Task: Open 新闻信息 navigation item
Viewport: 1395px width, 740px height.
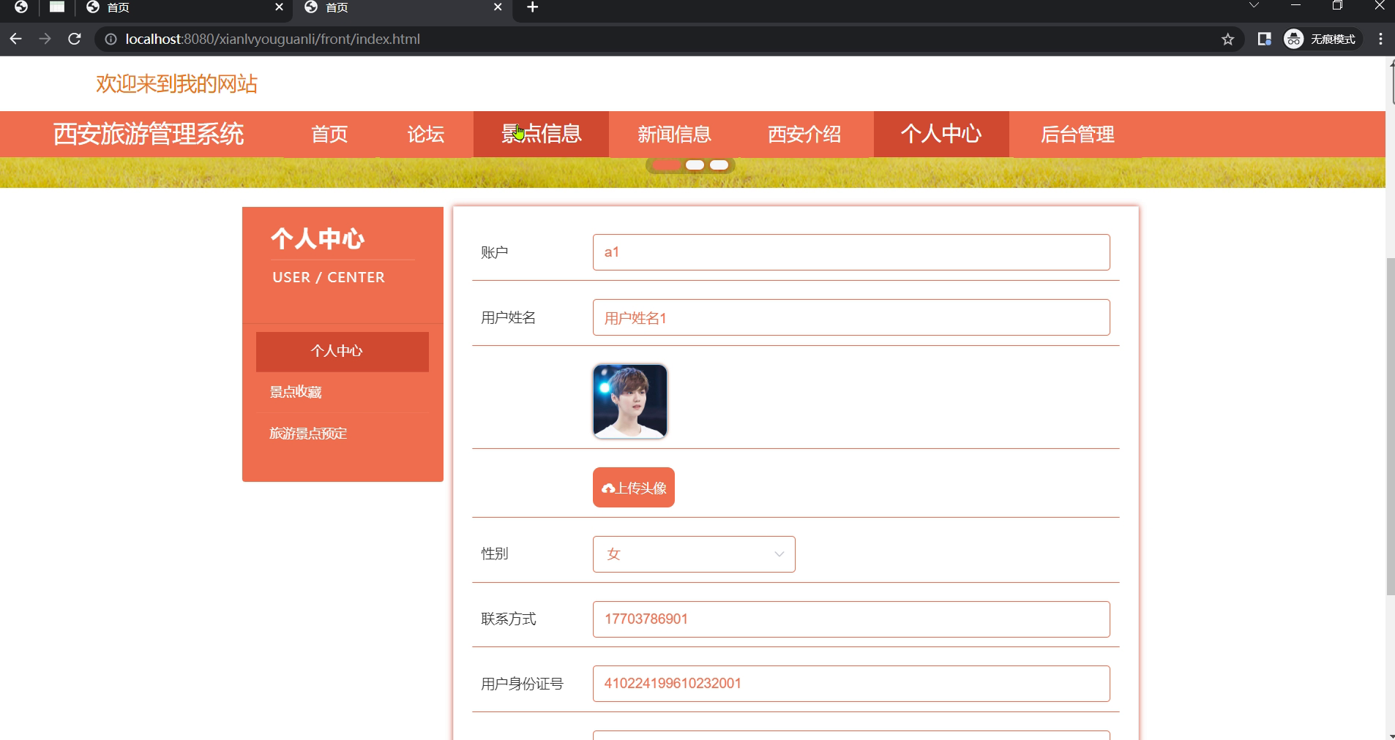Action: pos(674,134)
